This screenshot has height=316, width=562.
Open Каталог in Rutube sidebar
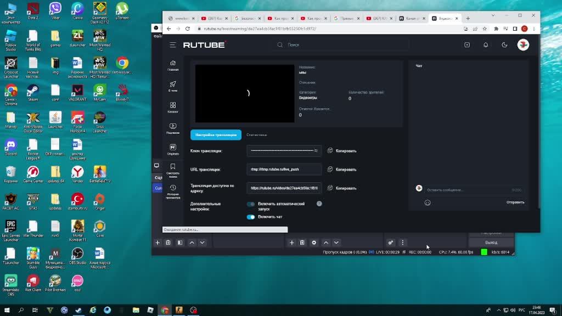tap(173, 107)
